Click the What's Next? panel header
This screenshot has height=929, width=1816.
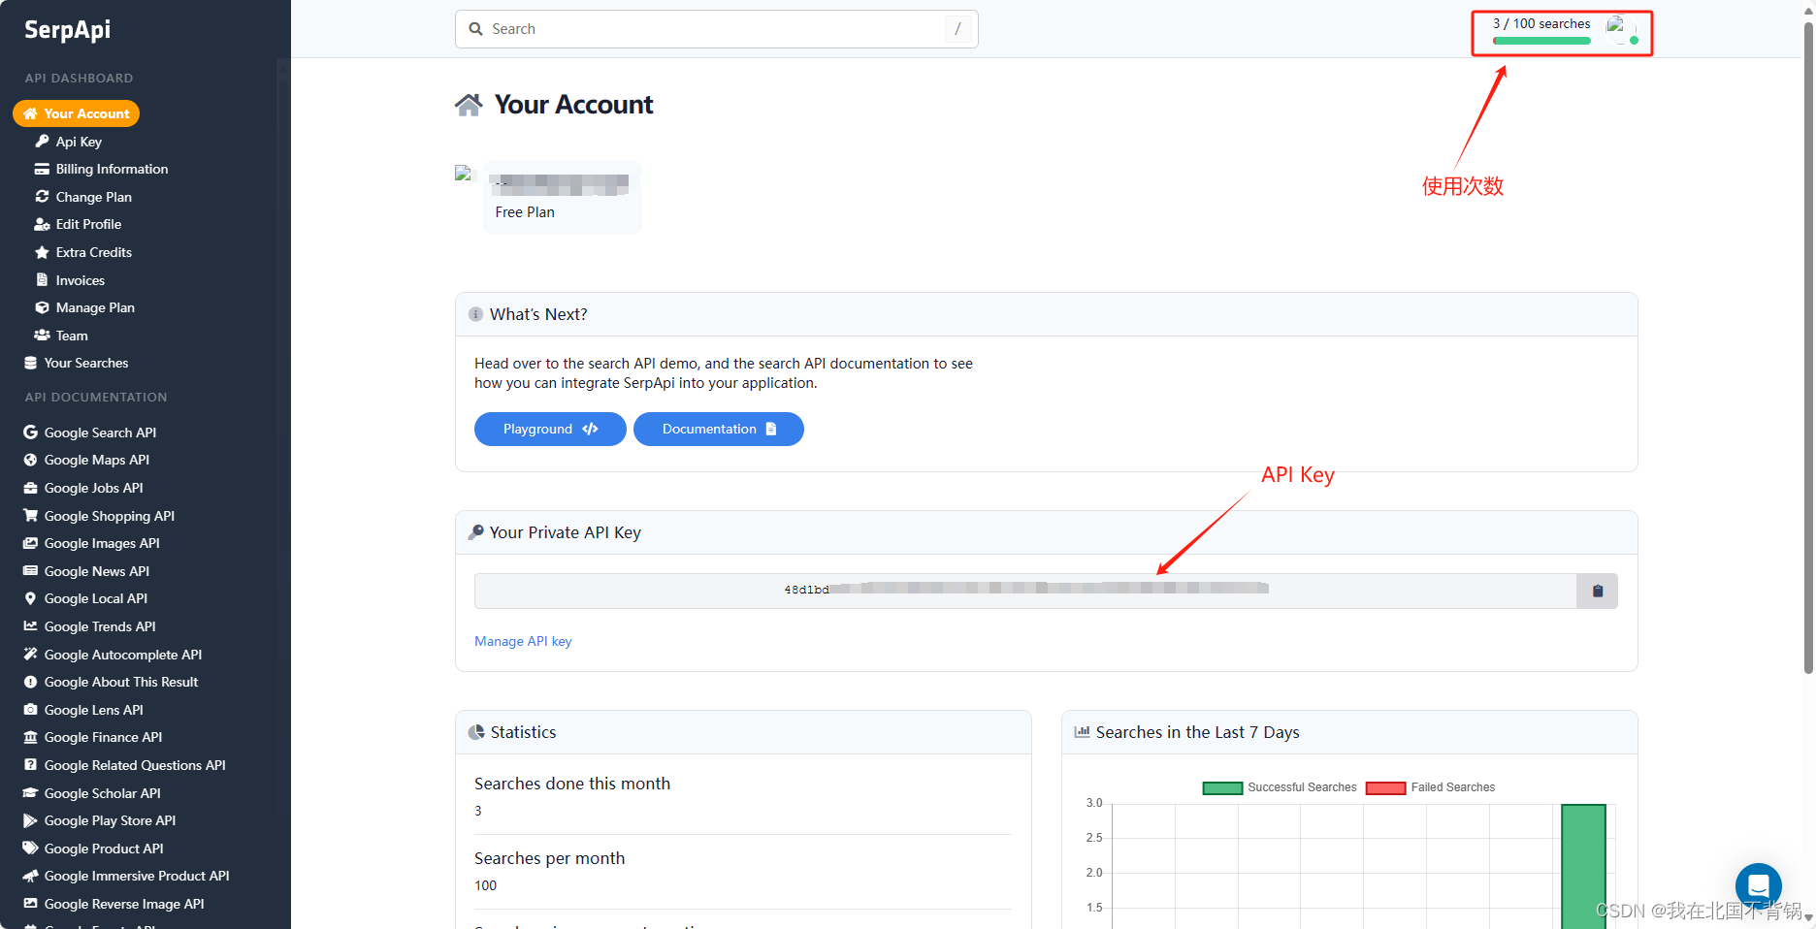tap(1047, 314)
